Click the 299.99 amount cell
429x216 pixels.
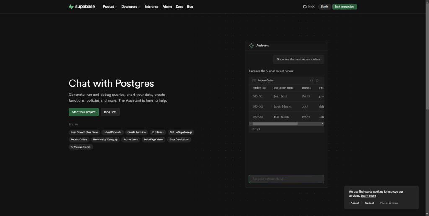click(305, 97)
